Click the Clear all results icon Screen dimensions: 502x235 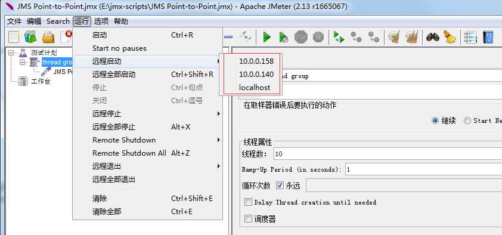point(412,37)
